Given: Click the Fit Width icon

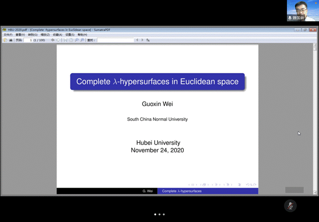Looking at the screenshot, I should pyautogui.click(x=65, y=40).
